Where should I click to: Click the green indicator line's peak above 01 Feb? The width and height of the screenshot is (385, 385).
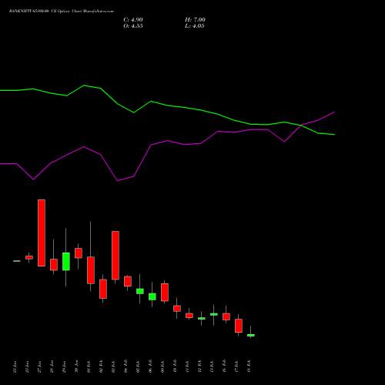84,85
